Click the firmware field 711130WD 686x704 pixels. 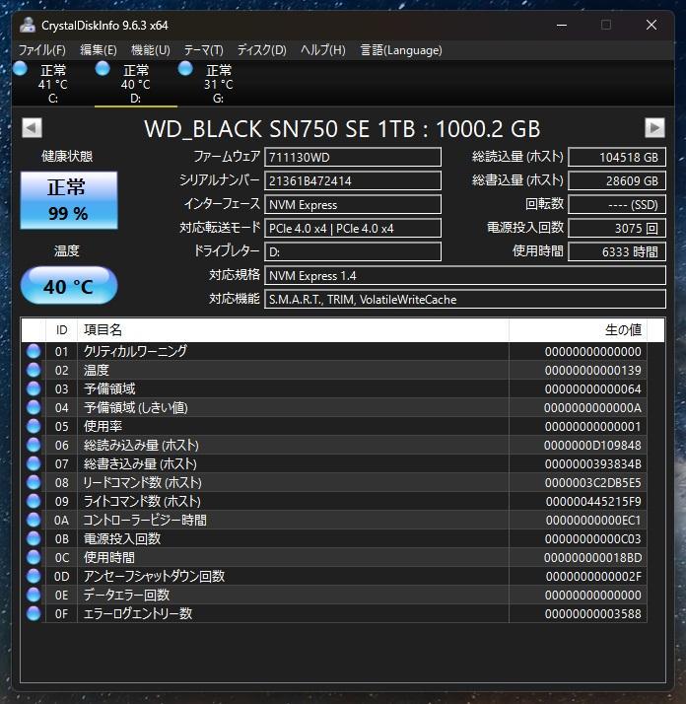coord(353,157)
